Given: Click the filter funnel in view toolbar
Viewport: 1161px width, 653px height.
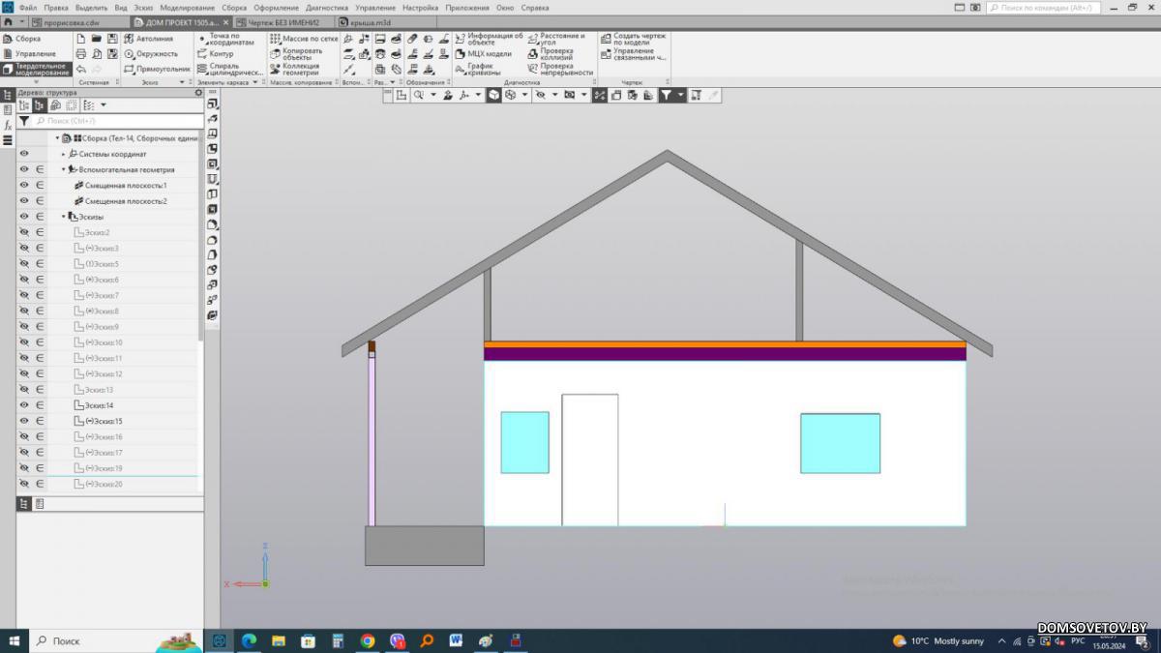Looking at the screenshot, I should point(667,95).
